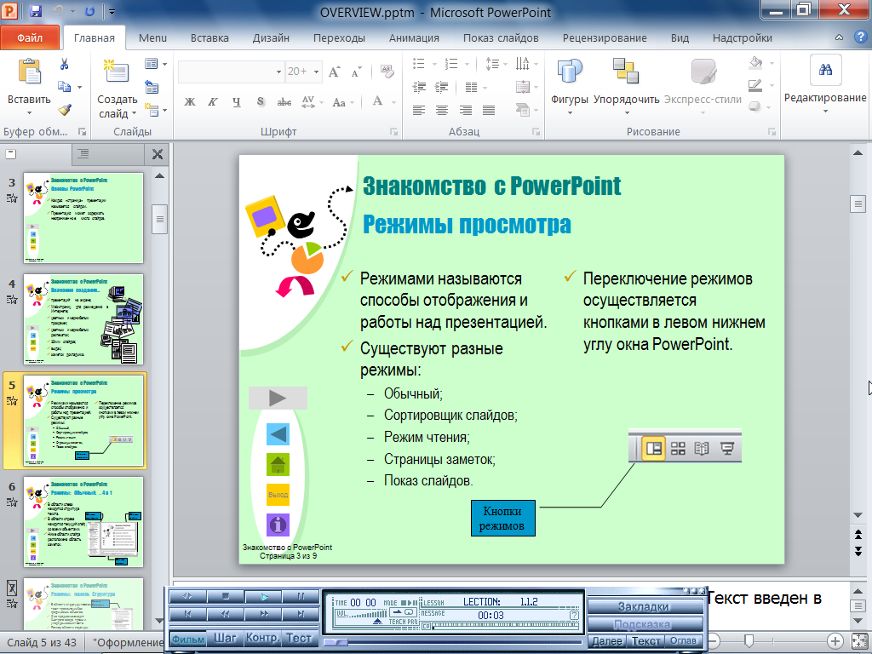This screenshot has width=872, height=654.
Task: Play the lesson in the player panel
Action: [x=264, y=596]
